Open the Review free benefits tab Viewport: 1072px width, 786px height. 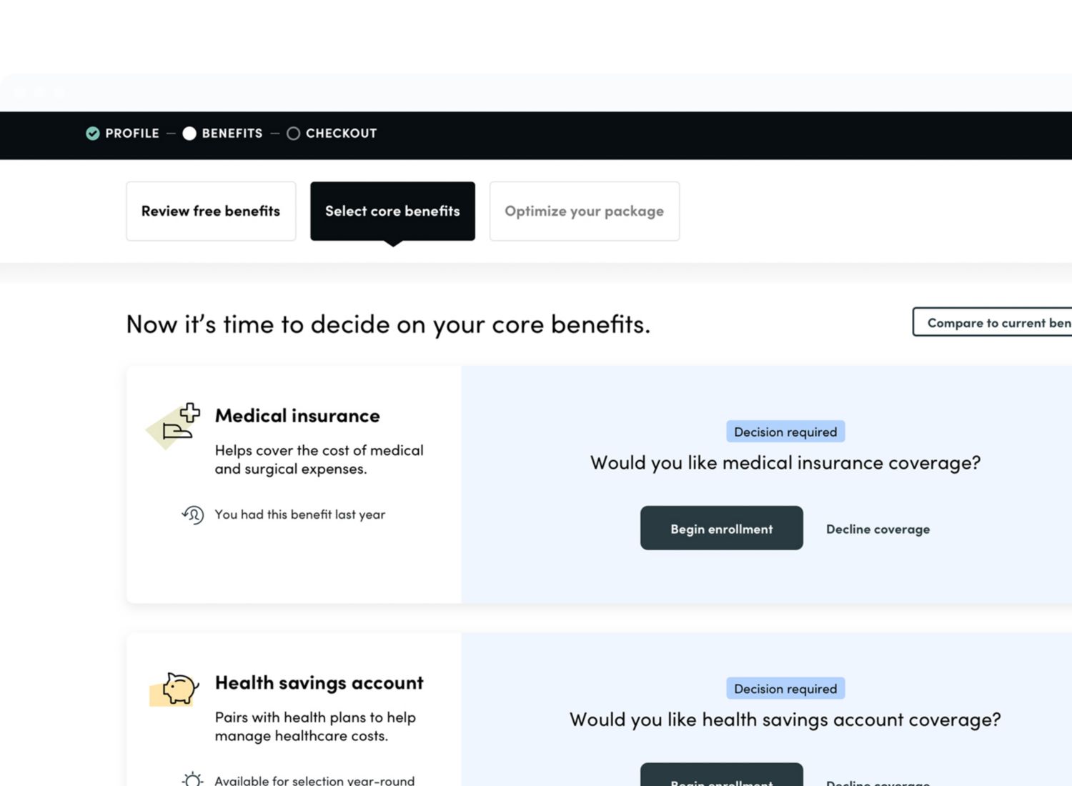(211, 212)
